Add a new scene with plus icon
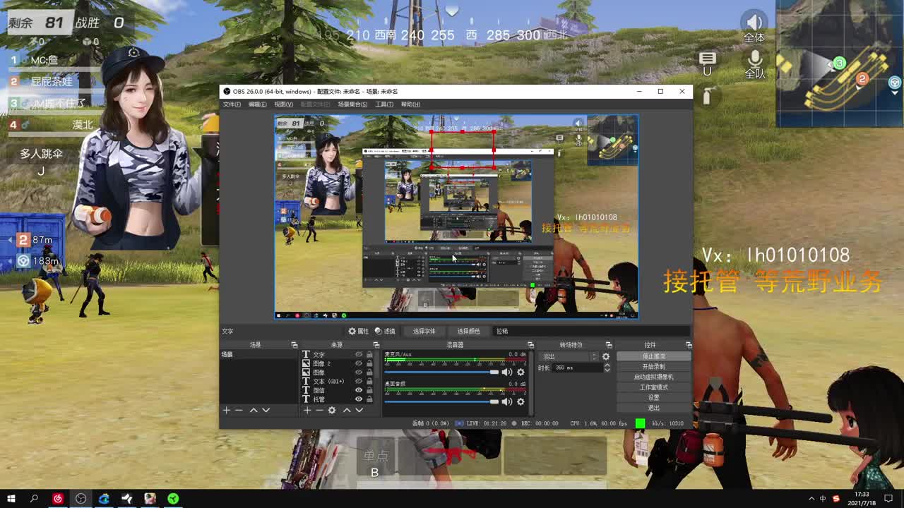Screen dimensions: 904x508 click(x=227, y=410)
